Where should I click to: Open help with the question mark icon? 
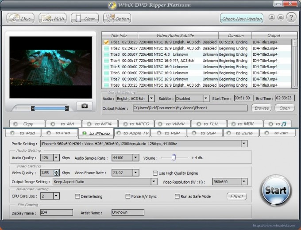tap(291, 18)
